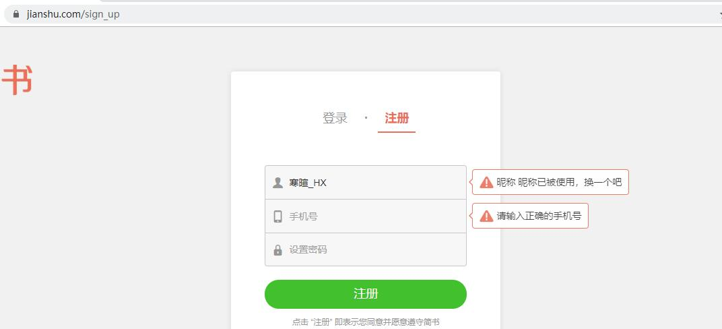The width and height of the screenshot is (722, 329).
Task: Click warning triangle on nickname-taken error
Action: pyautogui.click(x=486, y=182)
